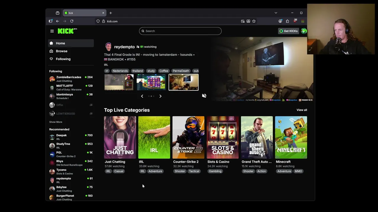Open Browse in the sidebar

point(71,51)
